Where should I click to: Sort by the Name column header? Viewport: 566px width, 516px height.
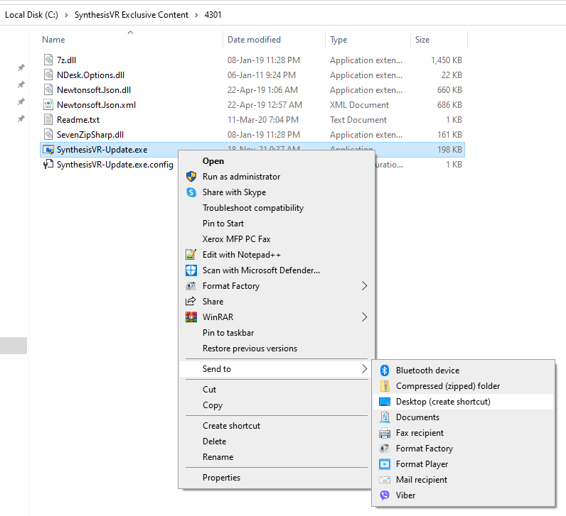(53, 40)
